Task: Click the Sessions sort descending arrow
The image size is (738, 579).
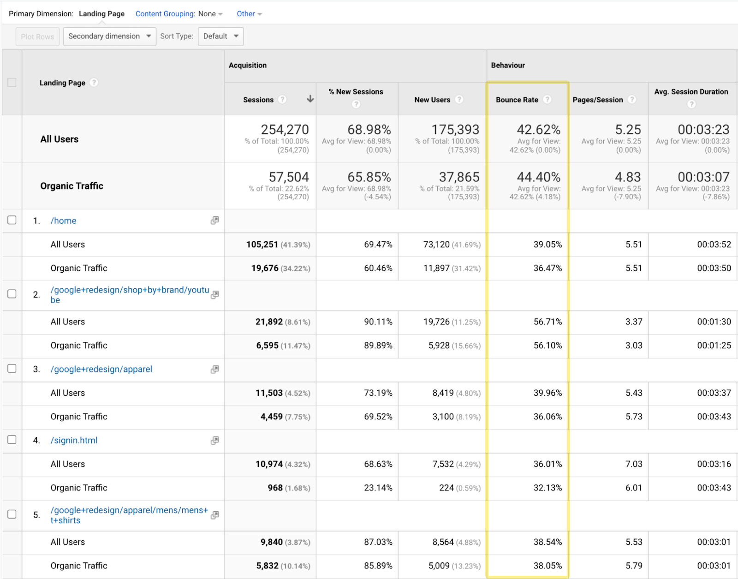Action: coord(310,99)
